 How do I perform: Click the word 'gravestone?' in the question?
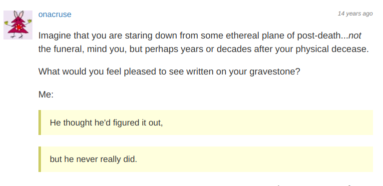point(275,71)
